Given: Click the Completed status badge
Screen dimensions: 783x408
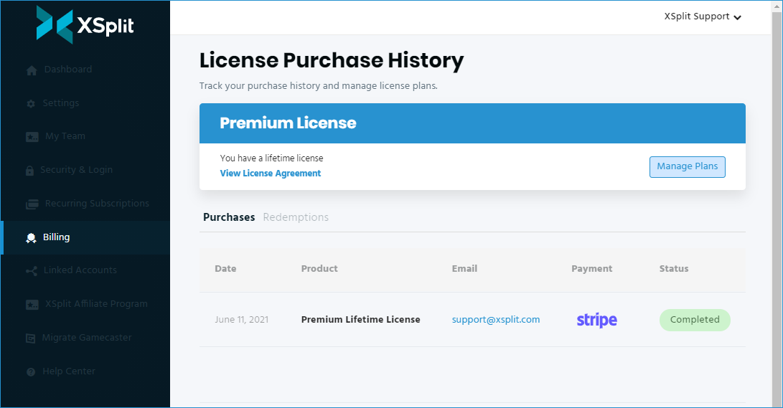Looking at the screenshot, I should click(695, 320).
